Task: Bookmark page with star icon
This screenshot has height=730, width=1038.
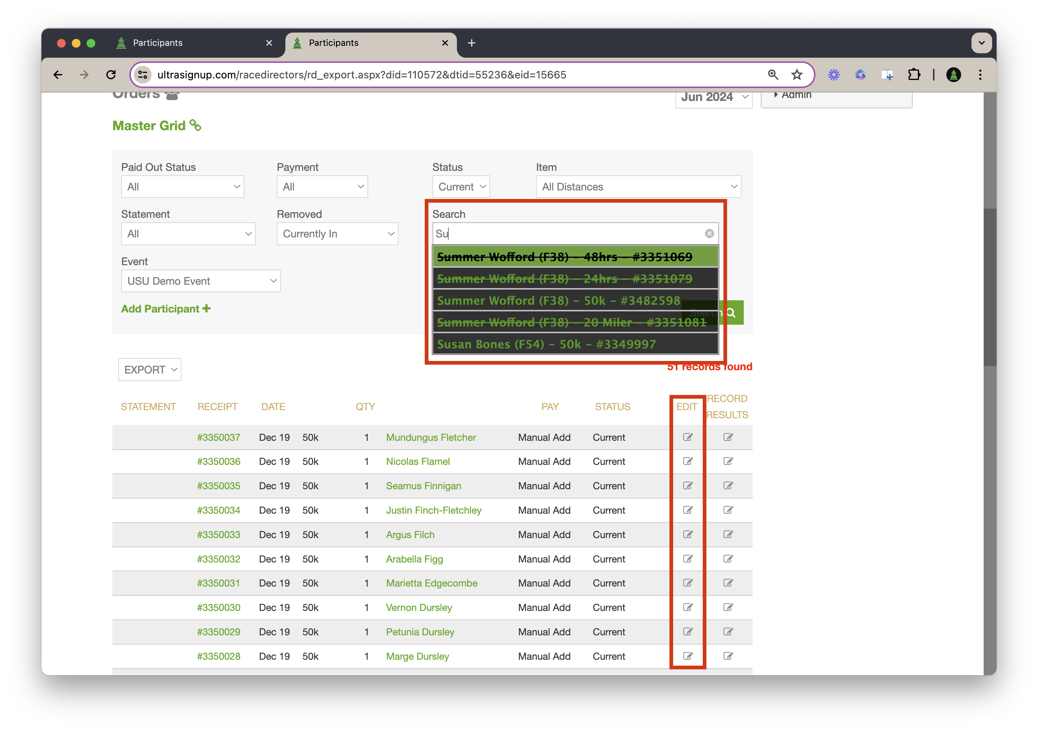Action: [797, 75]
